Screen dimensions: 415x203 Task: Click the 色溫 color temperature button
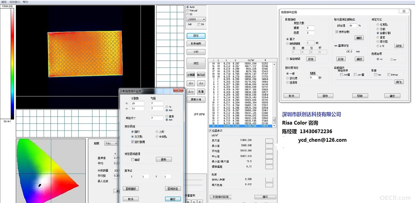[x=201, y=92]
